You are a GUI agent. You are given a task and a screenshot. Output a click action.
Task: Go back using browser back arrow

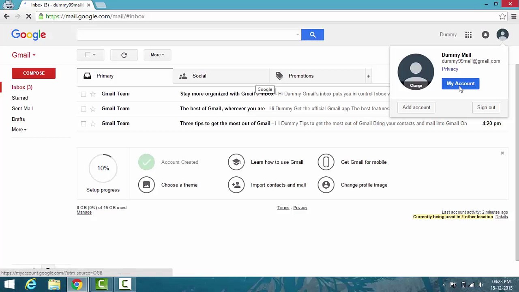[x=6, y=16]
